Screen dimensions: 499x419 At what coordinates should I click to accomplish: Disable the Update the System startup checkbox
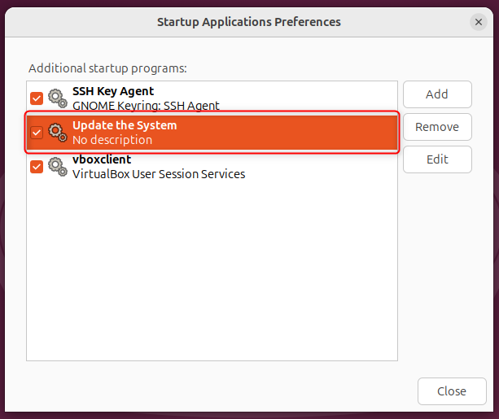[x=37, y=133]
